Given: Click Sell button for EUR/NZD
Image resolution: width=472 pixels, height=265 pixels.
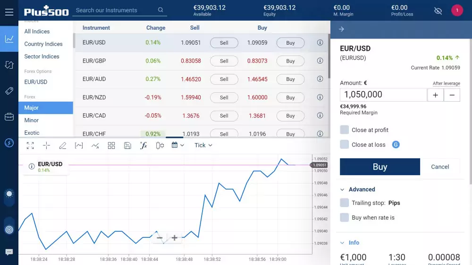Looking at the screenshot, I should tap(224, 97).
